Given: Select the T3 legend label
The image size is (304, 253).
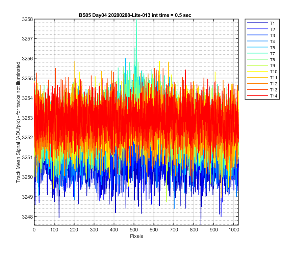Looking at the screenshot, I should tap(272, 36).
